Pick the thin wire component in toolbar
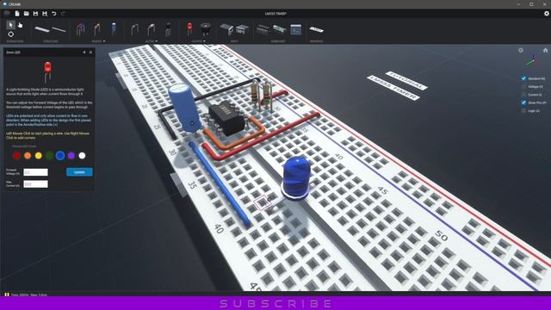551x310 pixels. click(59, 29)
